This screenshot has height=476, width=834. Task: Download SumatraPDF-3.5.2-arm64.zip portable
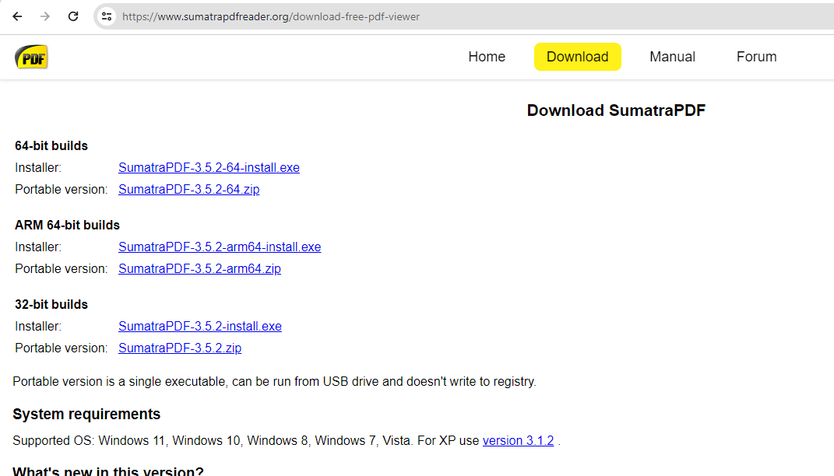199,269
